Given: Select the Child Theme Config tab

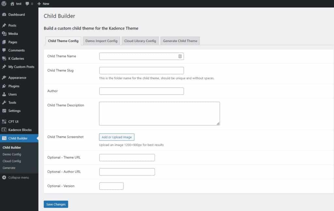Looking at the screenshot, I should pyautogui.click(x=63, y=41).
